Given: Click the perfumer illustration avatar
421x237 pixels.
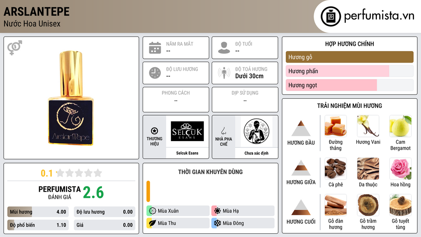Looking at the screenshot, I should tap(257, 131).
